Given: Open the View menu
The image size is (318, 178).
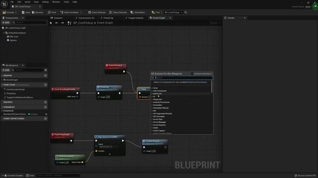Looking at the screenshot, I should [x=36, y=2].
